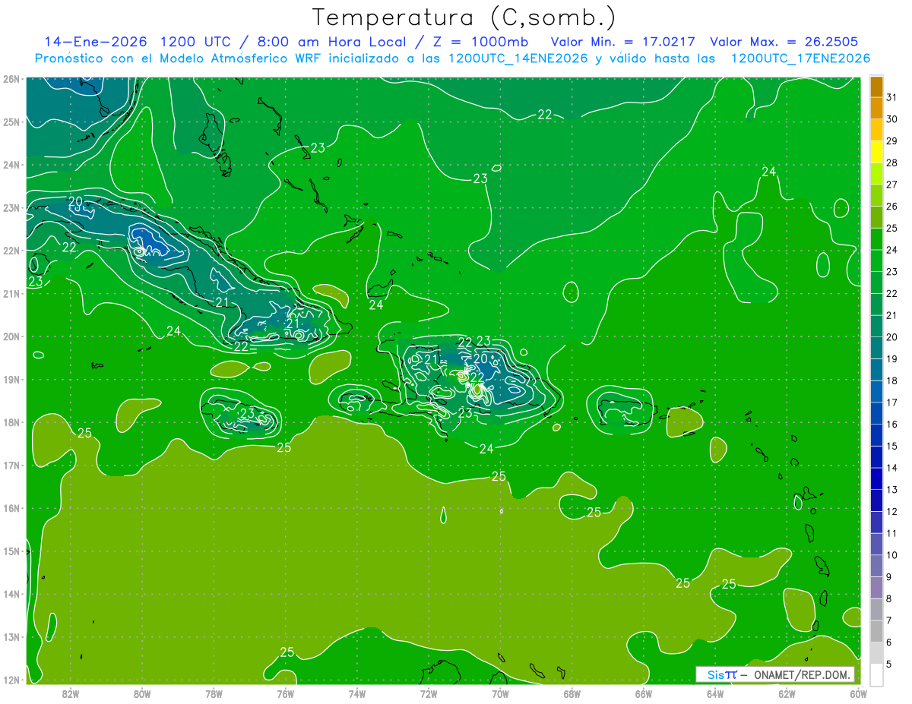The width and height of the screenshot is (912, 704).
Task: Click the longitude axis label "82W"
Action: click(70, 693)
